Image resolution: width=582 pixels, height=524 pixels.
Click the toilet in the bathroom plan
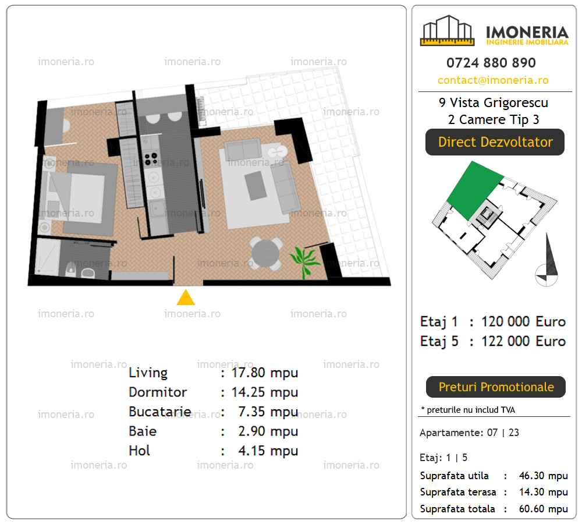coord(70,269)
